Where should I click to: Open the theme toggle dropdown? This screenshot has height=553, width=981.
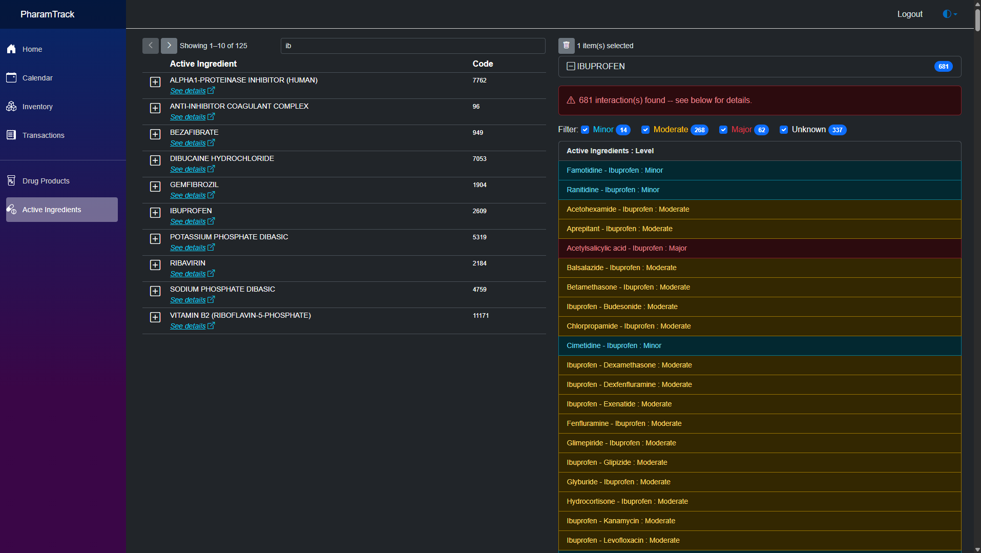tap(950, 14)
